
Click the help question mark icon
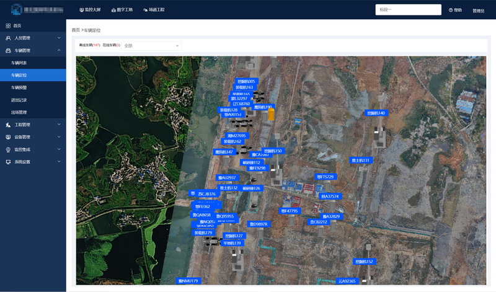[x=451, y=10]
